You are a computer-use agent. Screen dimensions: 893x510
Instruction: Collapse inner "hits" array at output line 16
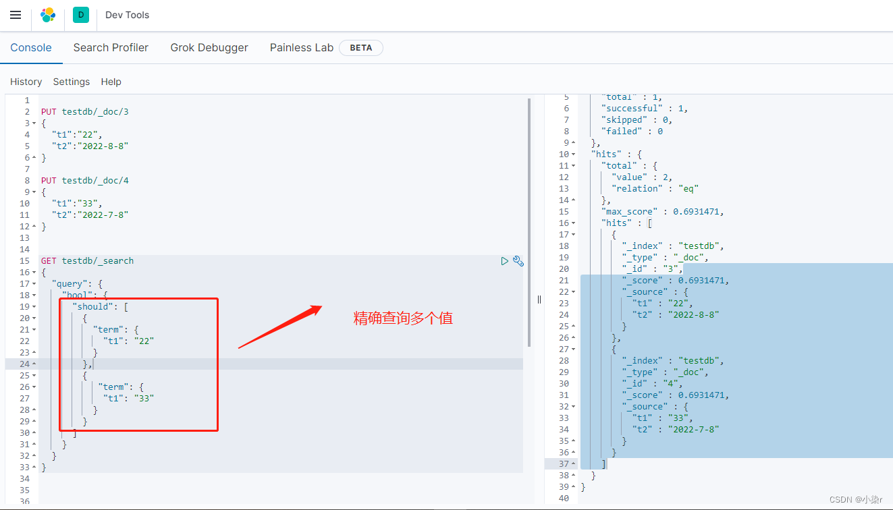pyautogui.click(x=574, y=223)
